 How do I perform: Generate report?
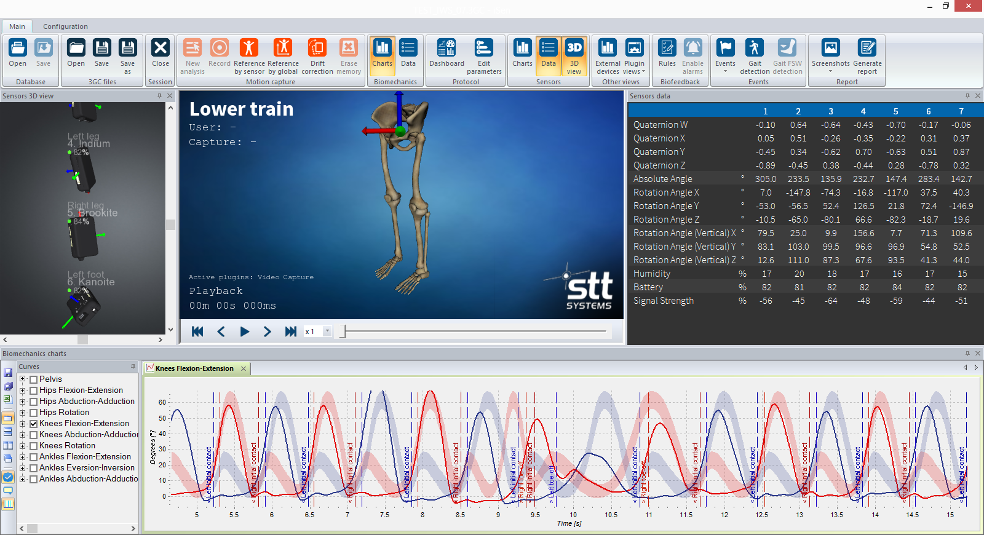pyautogui.click(x=867, y=56)
